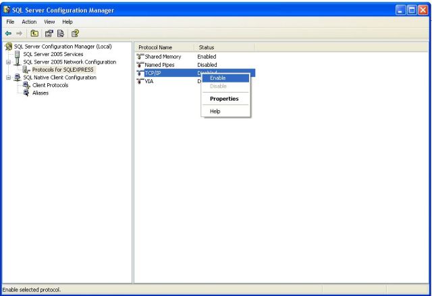Click the VIA protocol icon

[x=140, y=81]
